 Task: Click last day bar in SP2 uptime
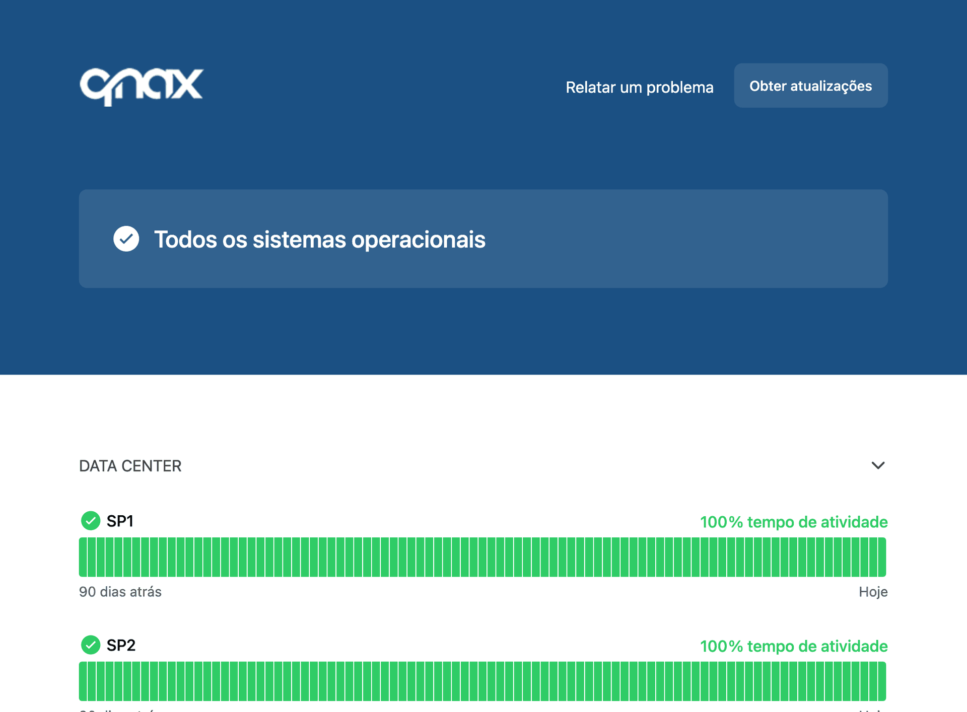[882, 681]
